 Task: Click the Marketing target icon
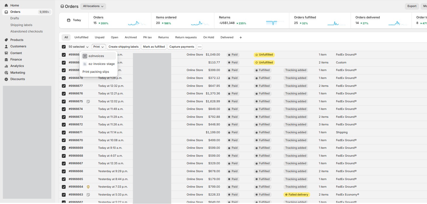6,72
